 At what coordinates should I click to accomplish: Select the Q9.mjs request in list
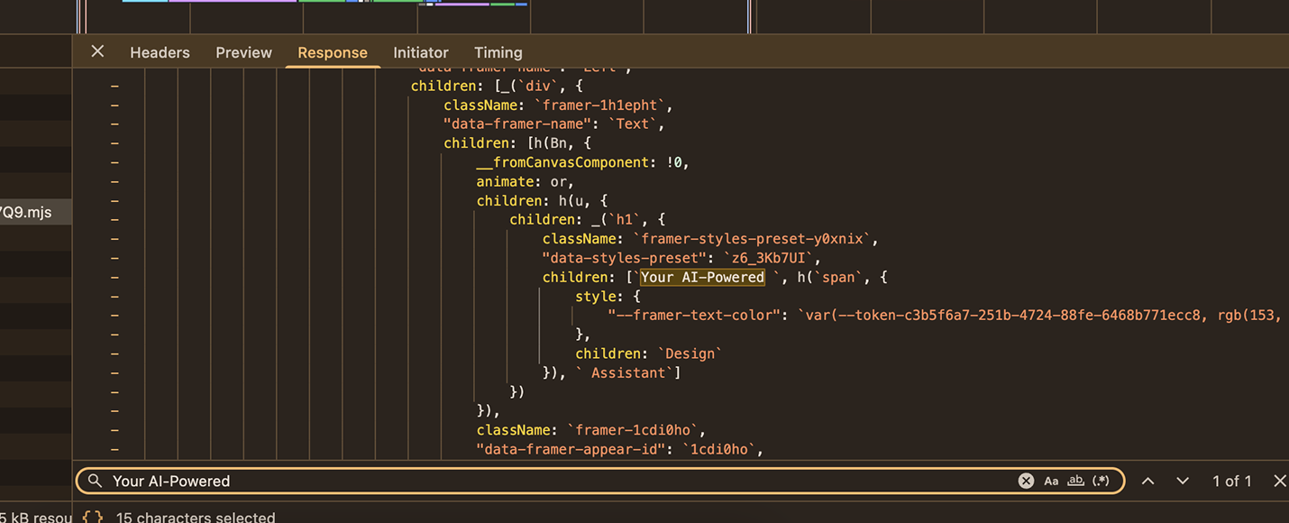coord(27,213)
